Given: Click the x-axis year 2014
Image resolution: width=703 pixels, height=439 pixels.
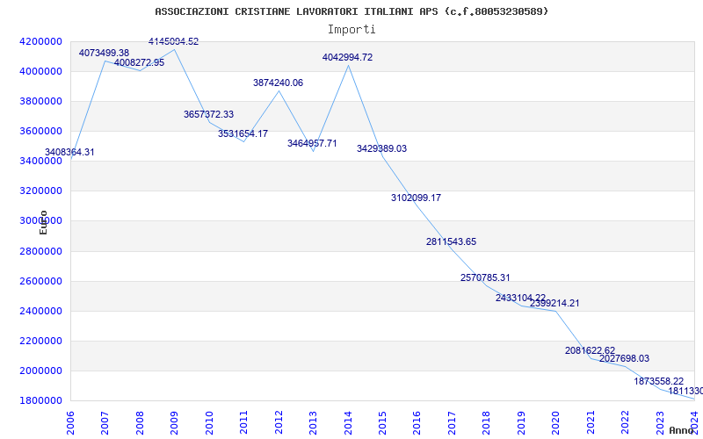Looking at the screenshot, I should pyautogui.click(x=348, y=423).
